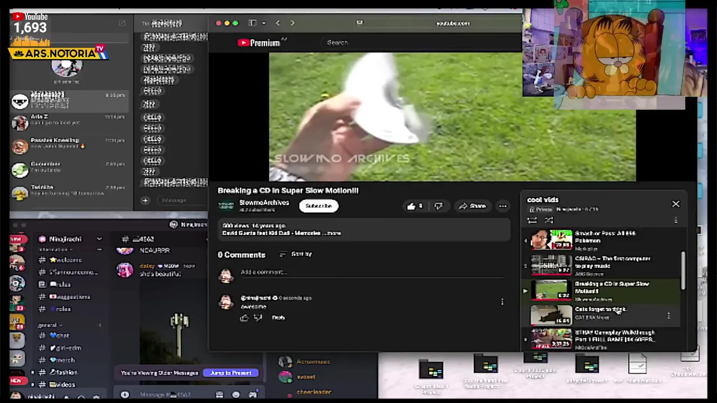Like the Breaking a CD video

(415, 206)
